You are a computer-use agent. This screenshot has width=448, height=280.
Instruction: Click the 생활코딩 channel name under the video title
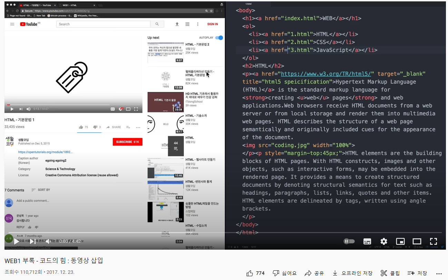coord(24,140)
